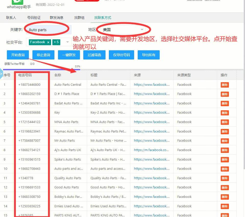Delete the Spike's Auto Parts row

coord(225,160)
